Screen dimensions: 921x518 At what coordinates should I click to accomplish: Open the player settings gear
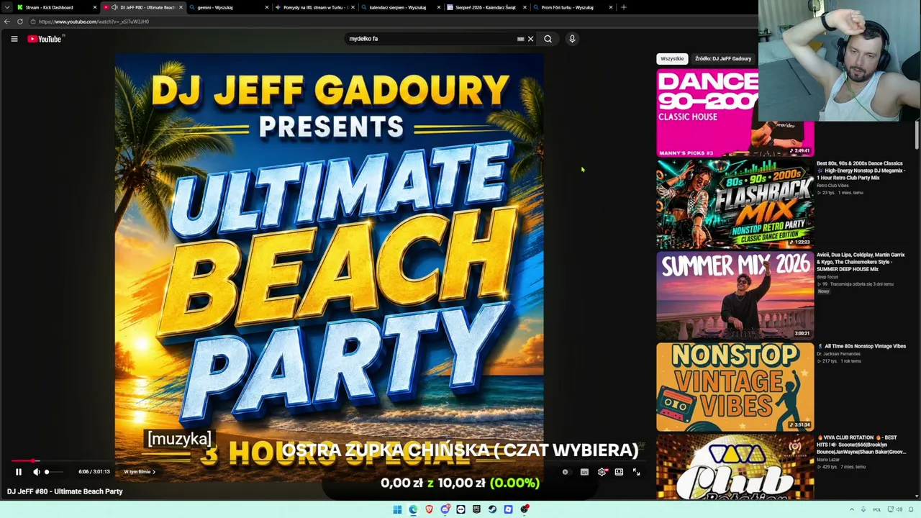(x=602, y=472)
